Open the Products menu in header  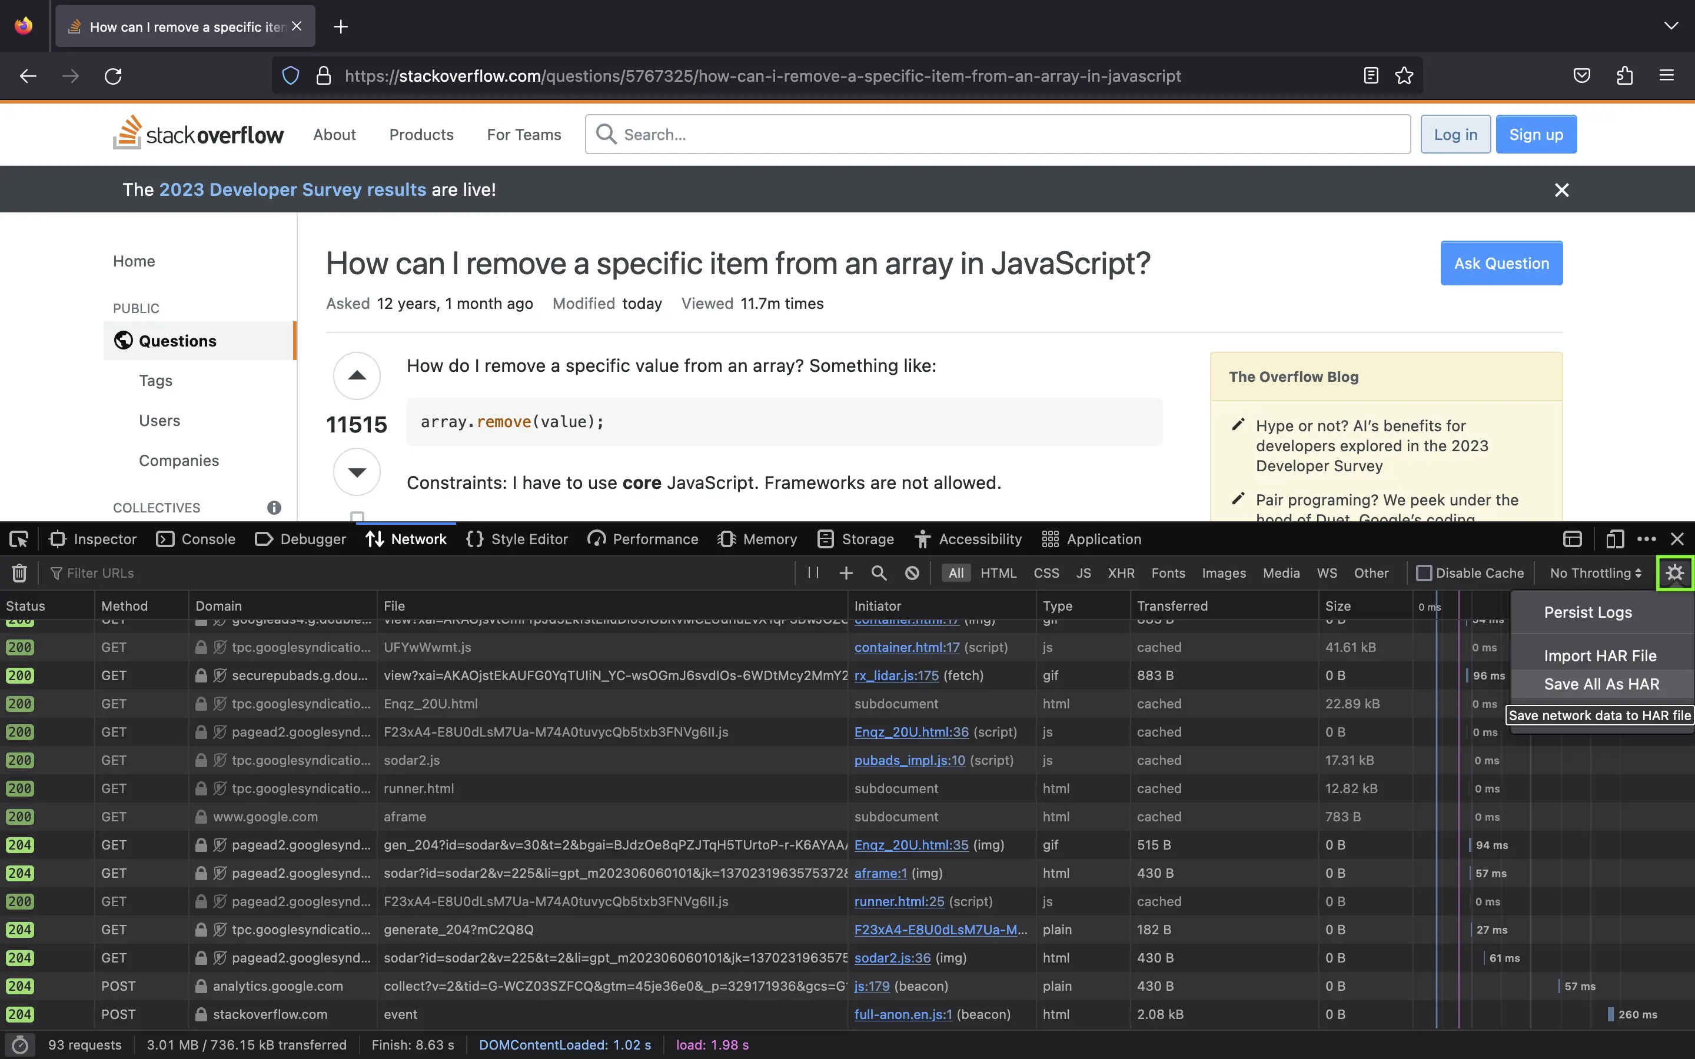[421, 135]
